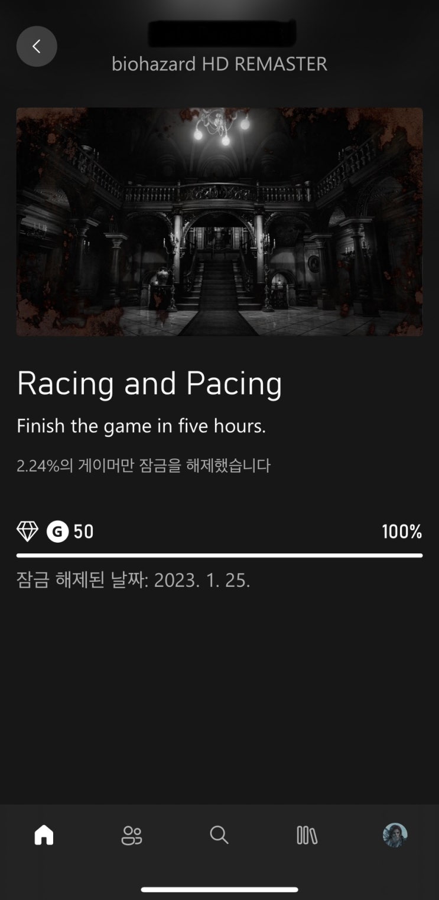This screenshot has height=900, width=439.
Task: Tap the Gamerscore G icon
Action: (x=57, y=531)
